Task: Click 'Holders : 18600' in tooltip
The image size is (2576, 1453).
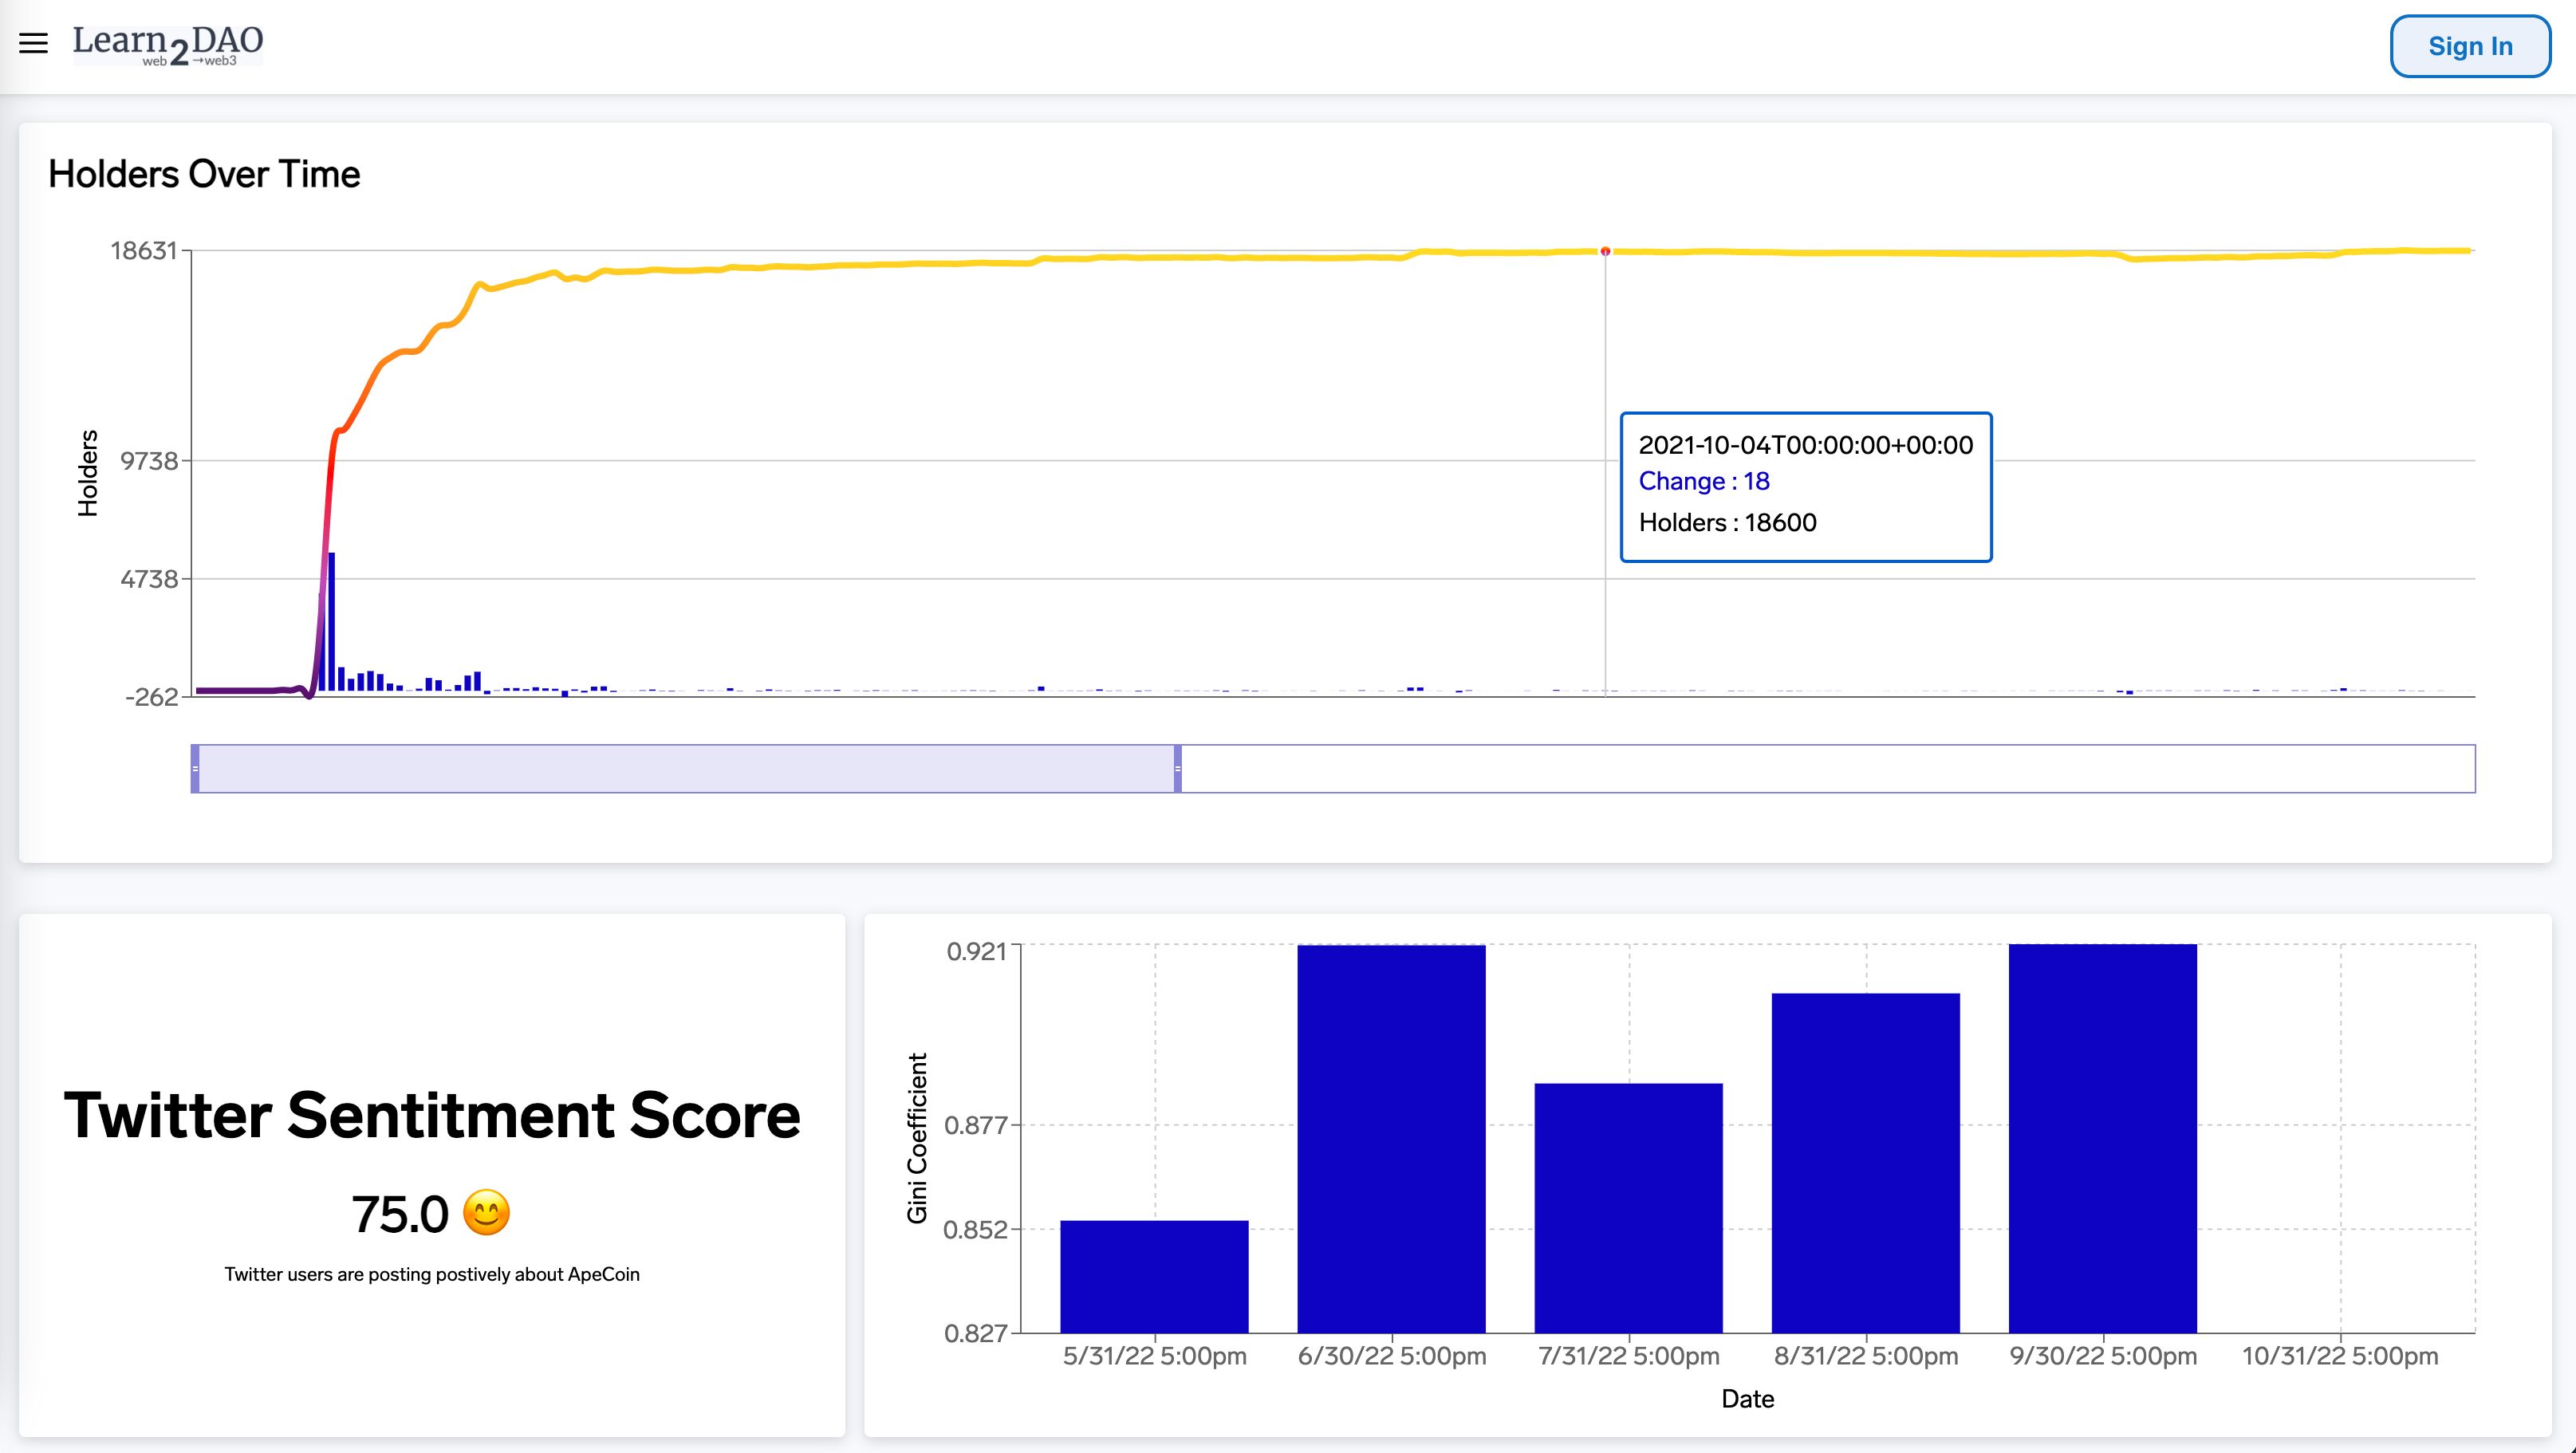Action: click(1727, 522)
